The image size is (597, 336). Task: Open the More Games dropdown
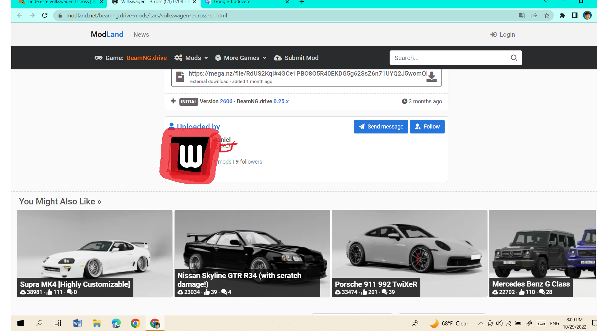[241, 58]
